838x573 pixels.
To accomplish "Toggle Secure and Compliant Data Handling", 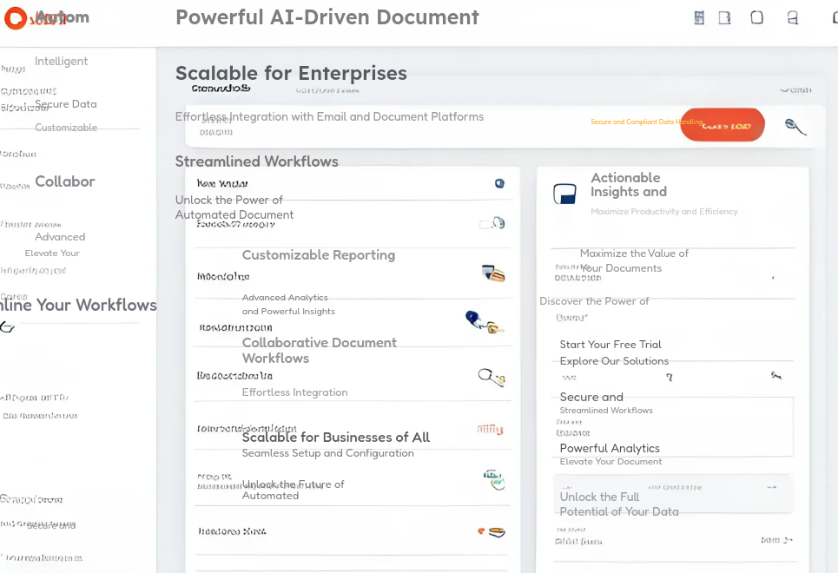I will pos(646,122).
